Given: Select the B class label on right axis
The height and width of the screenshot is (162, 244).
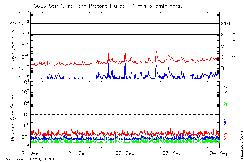Looking at the screenshot, I should (x=222, y=68).
